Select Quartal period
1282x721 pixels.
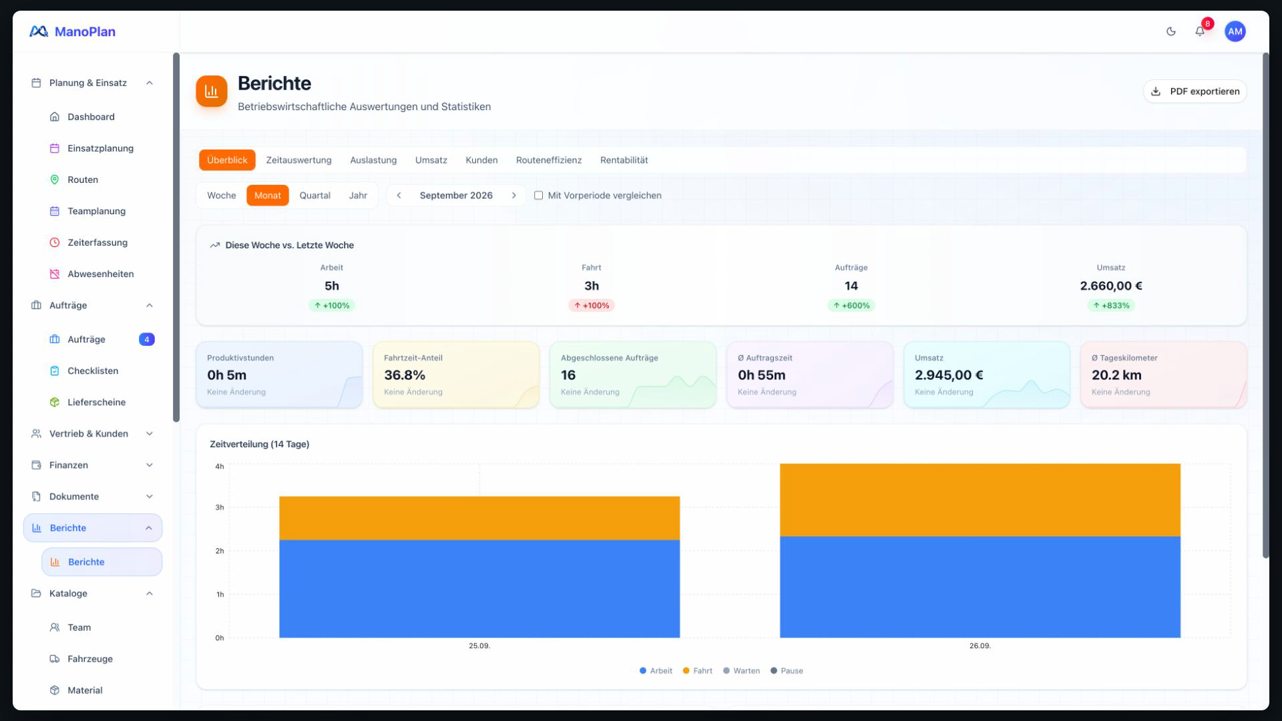(x=314, y=196)
